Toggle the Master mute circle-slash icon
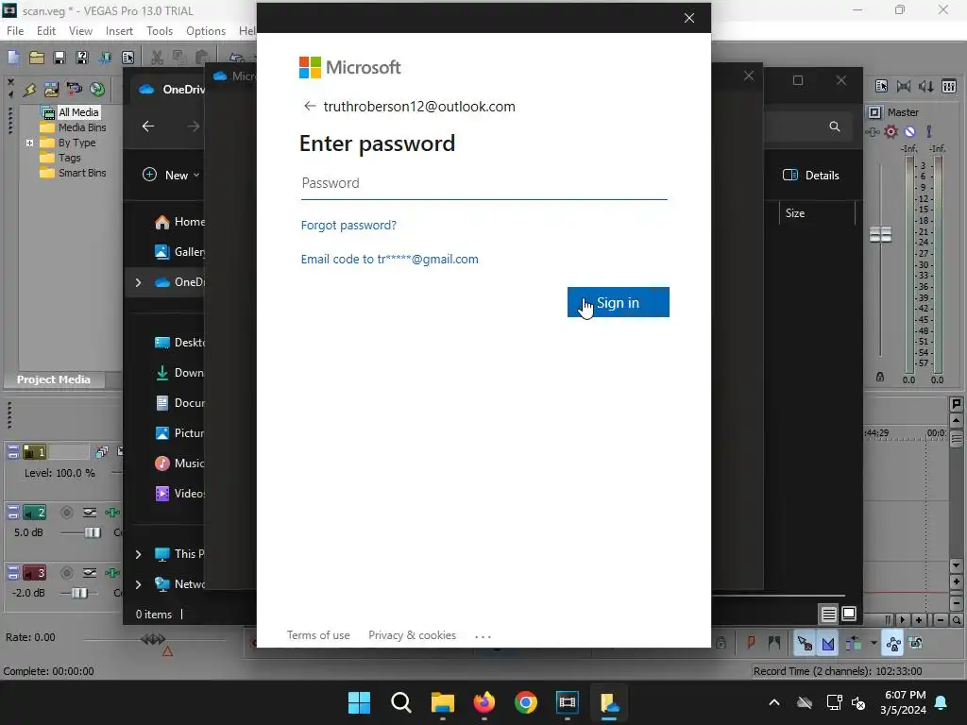This screenshot has width=967, height=725. 909,131
